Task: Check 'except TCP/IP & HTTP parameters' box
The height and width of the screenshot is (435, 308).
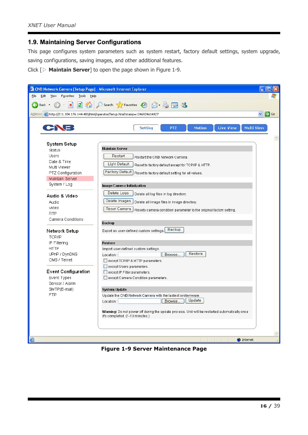Action: (x=105, y=261)
